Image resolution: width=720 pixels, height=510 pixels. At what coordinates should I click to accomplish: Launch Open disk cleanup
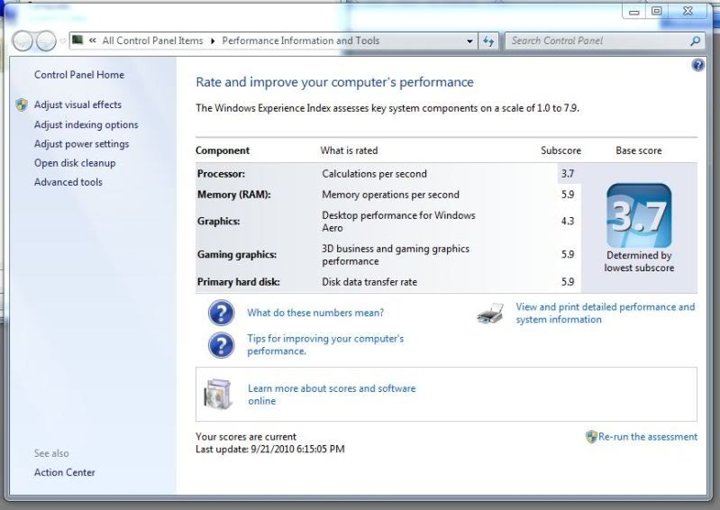(x=75, y=163)
